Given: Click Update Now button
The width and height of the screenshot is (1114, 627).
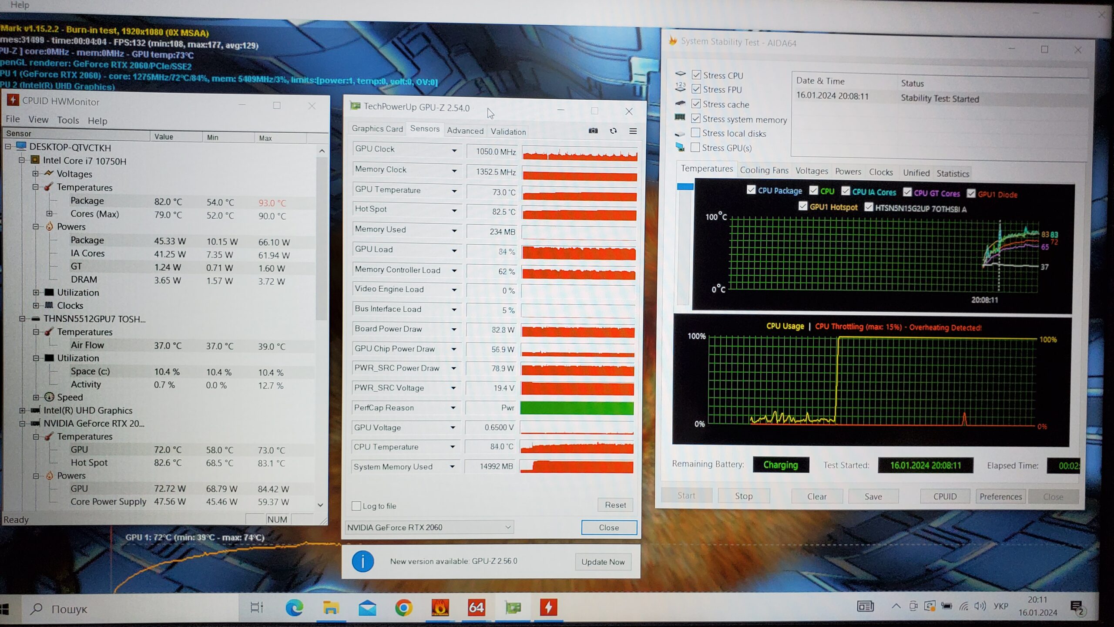Looking at the screenshot, I should pos(603,562).
